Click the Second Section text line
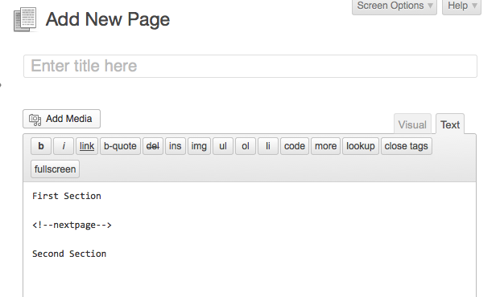This screenshot has height=297, width=500. coord(69,254)
